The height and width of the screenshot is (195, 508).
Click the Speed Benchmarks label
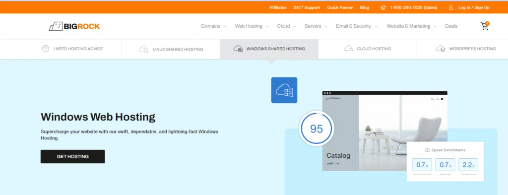[x=448, y=150]
